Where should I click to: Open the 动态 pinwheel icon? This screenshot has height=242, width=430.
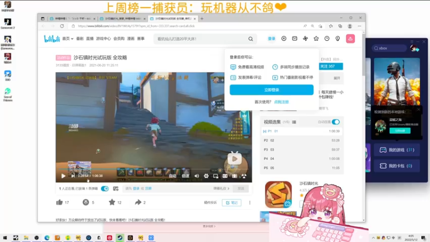pos(305,39)
